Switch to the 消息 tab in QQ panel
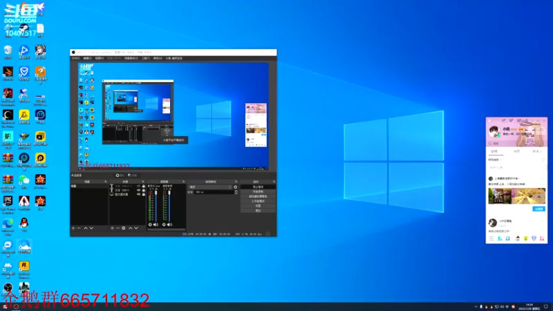 click(x=516, y=151)
